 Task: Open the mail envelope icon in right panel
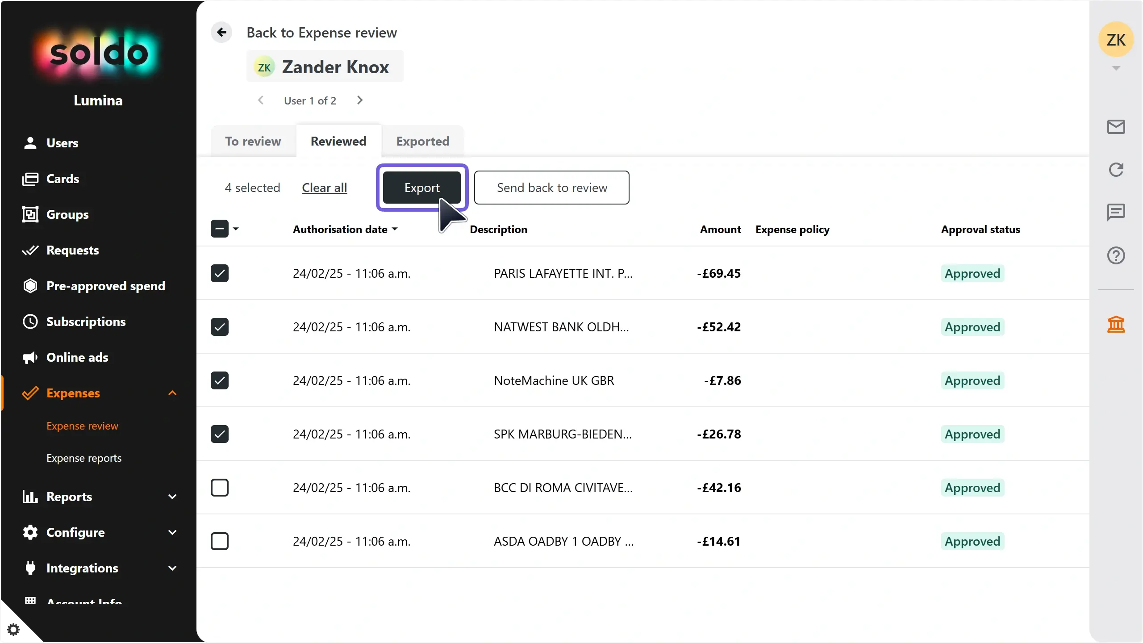pyautogui.click(x=1116, y=127)
